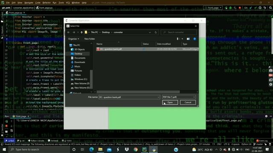Select Desktop in navigation pane

[78, 54]
